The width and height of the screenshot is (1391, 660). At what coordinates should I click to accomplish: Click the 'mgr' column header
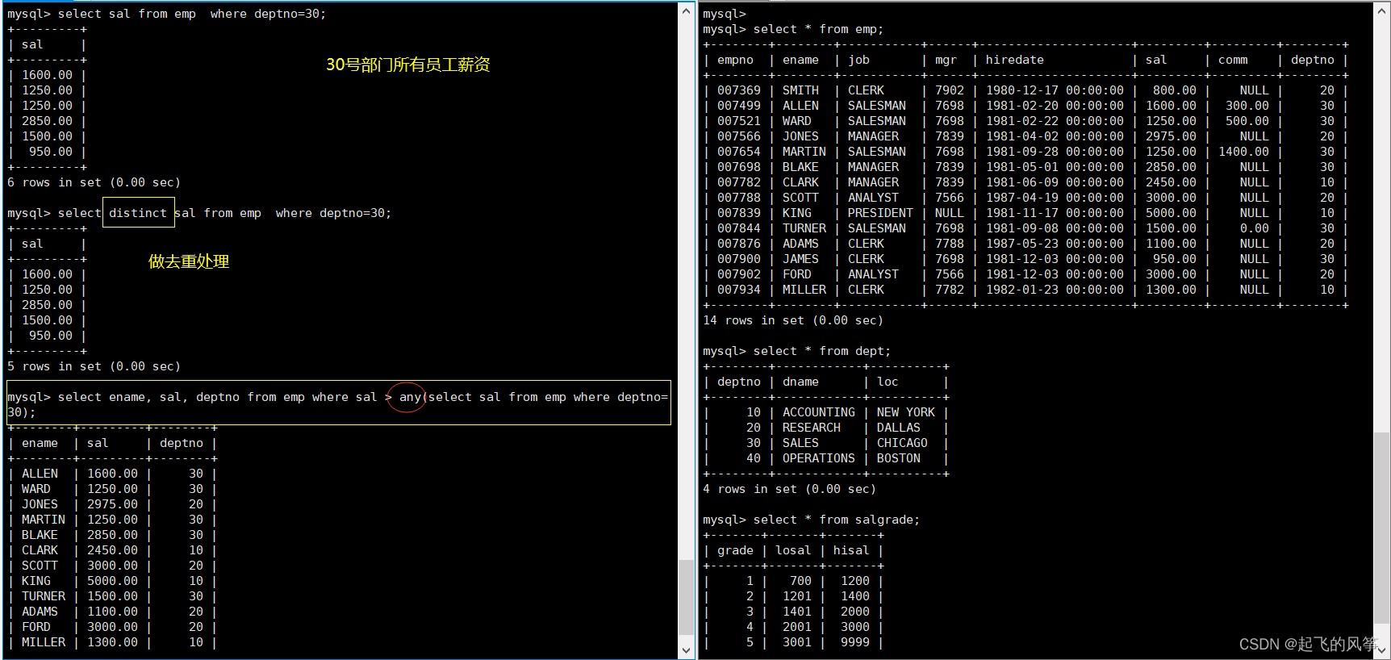coord(946,60)
